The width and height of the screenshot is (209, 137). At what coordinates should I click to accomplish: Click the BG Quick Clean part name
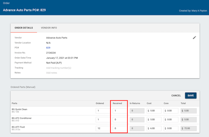coord(20,109)
